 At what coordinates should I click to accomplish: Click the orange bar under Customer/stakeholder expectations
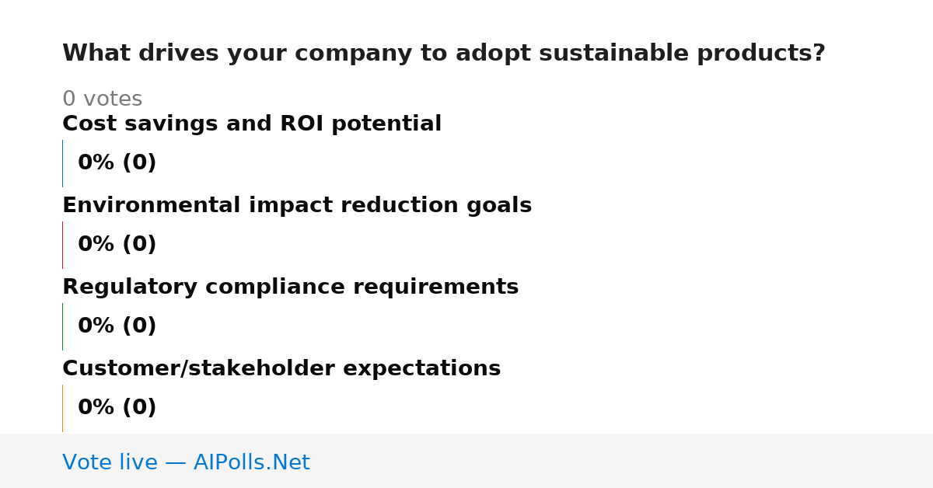pyautogui.click(x=62, y=408)
